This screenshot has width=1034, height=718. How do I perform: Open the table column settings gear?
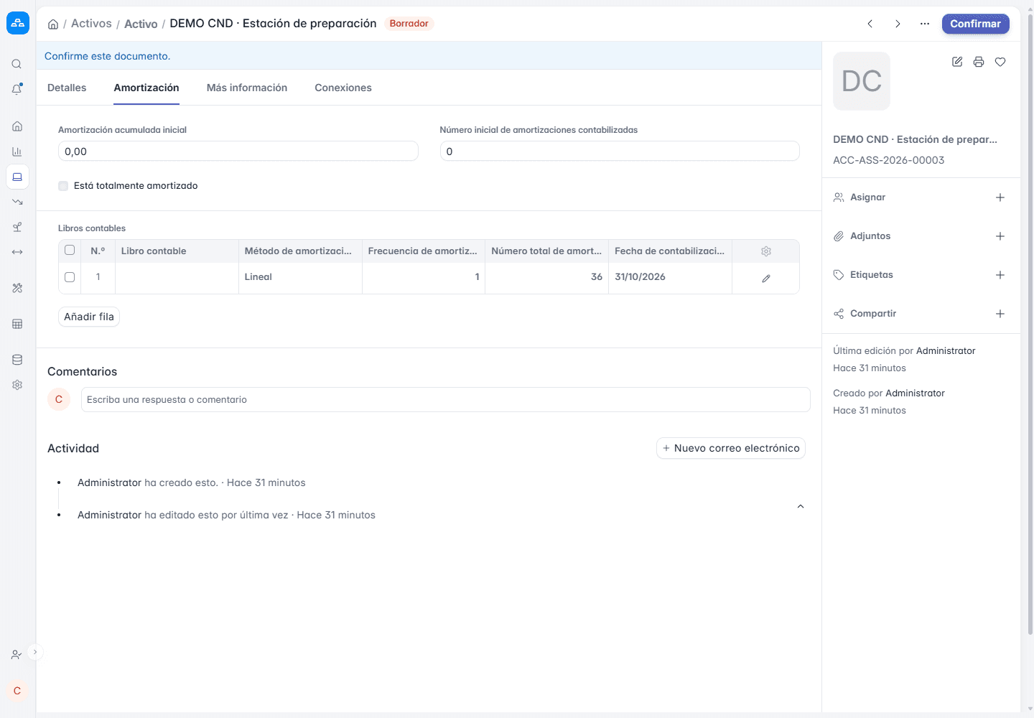coord(766,251)
